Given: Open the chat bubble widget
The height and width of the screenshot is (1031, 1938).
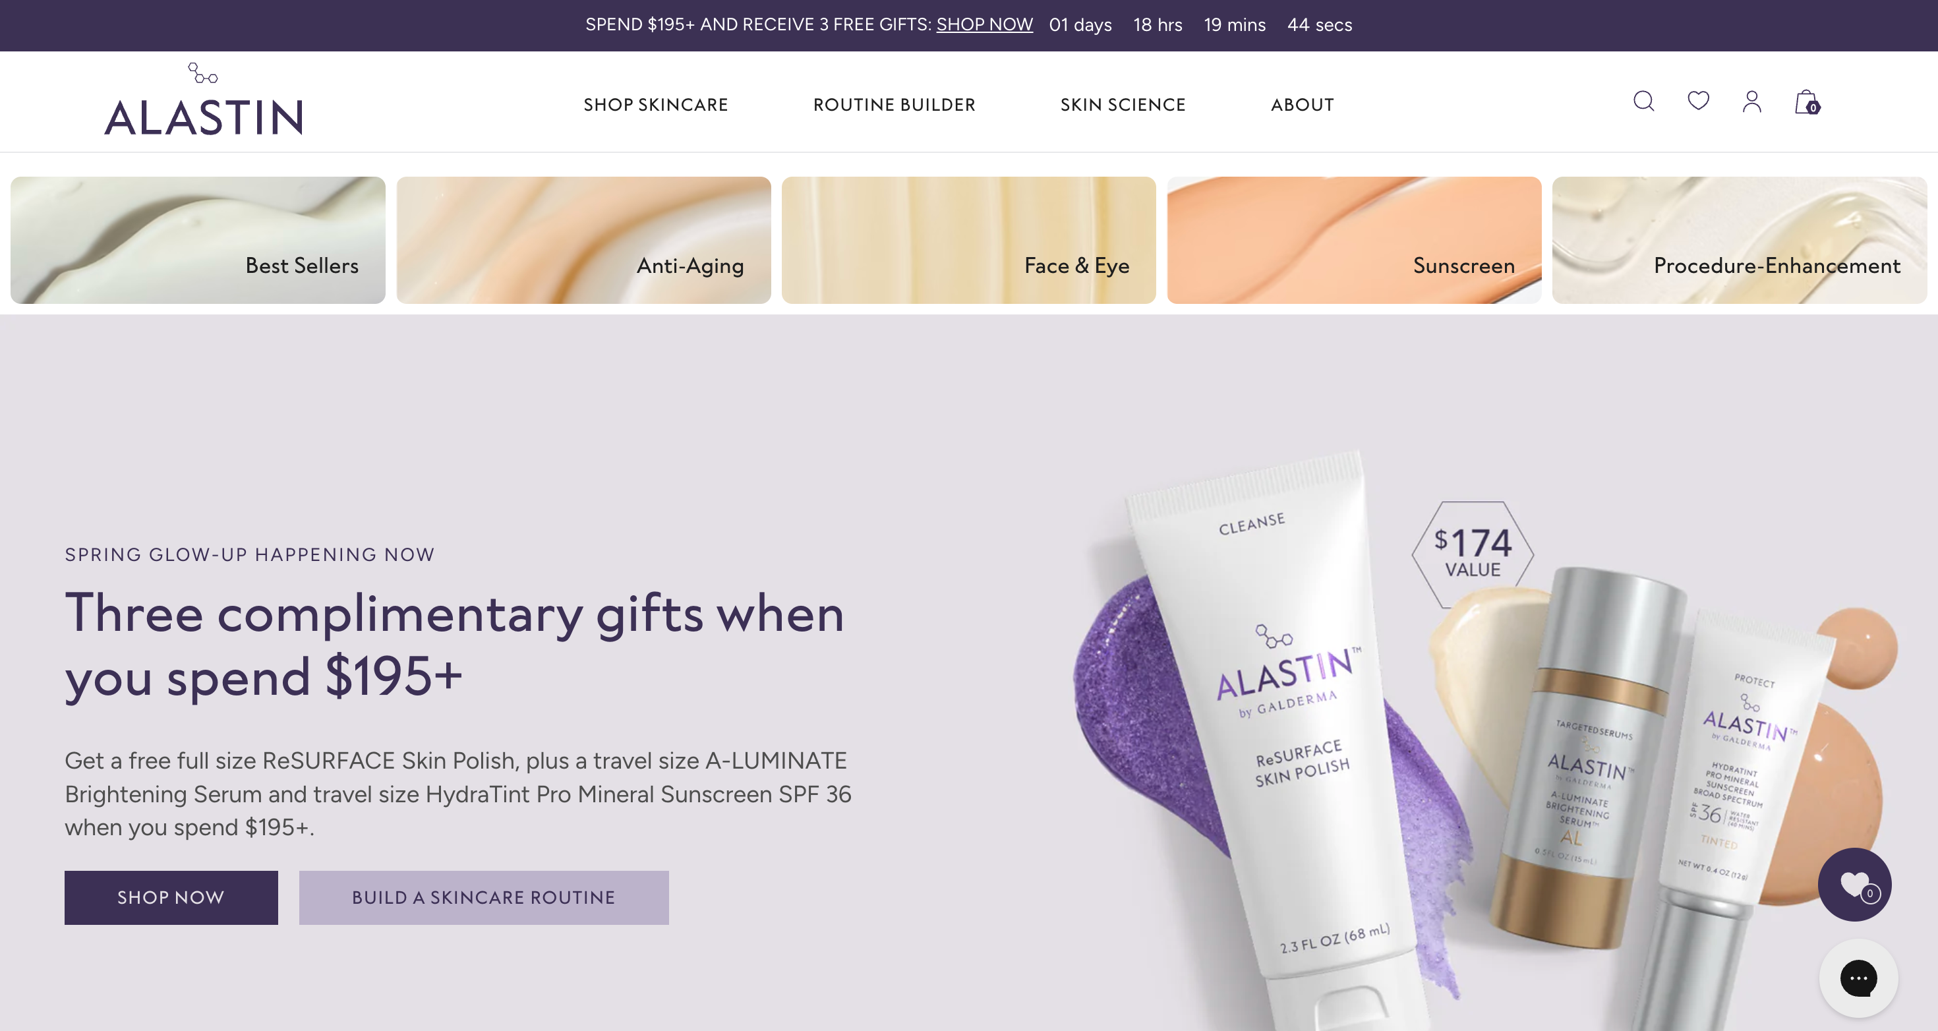Looking at the screenshot, I should [x=1858, y=978].
